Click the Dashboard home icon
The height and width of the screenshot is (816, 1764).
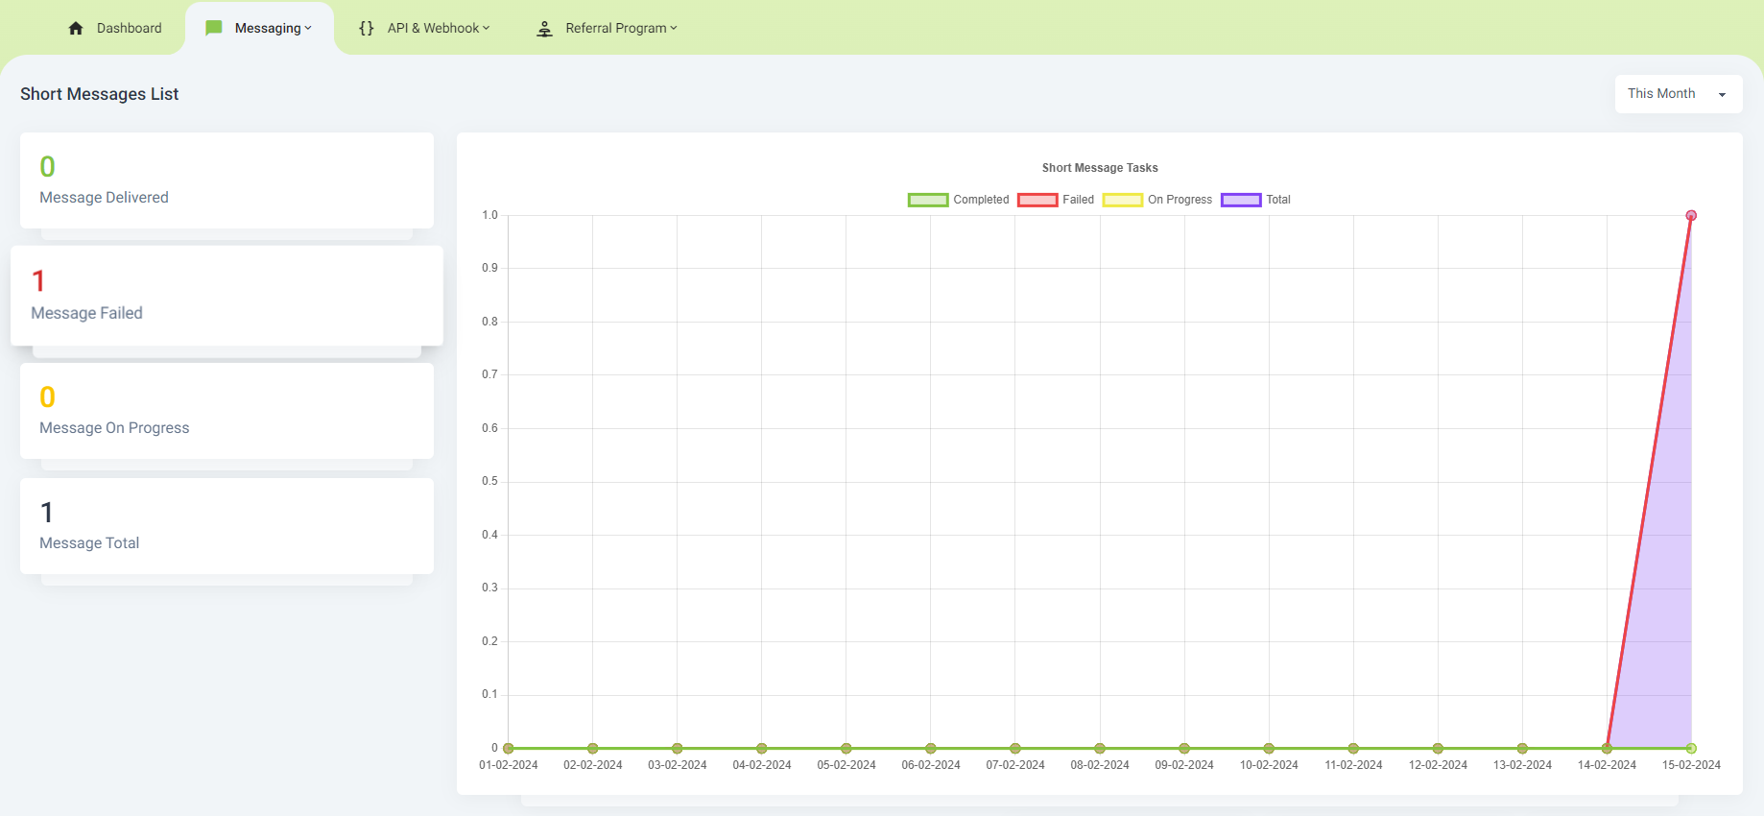[x=76, y=28]
